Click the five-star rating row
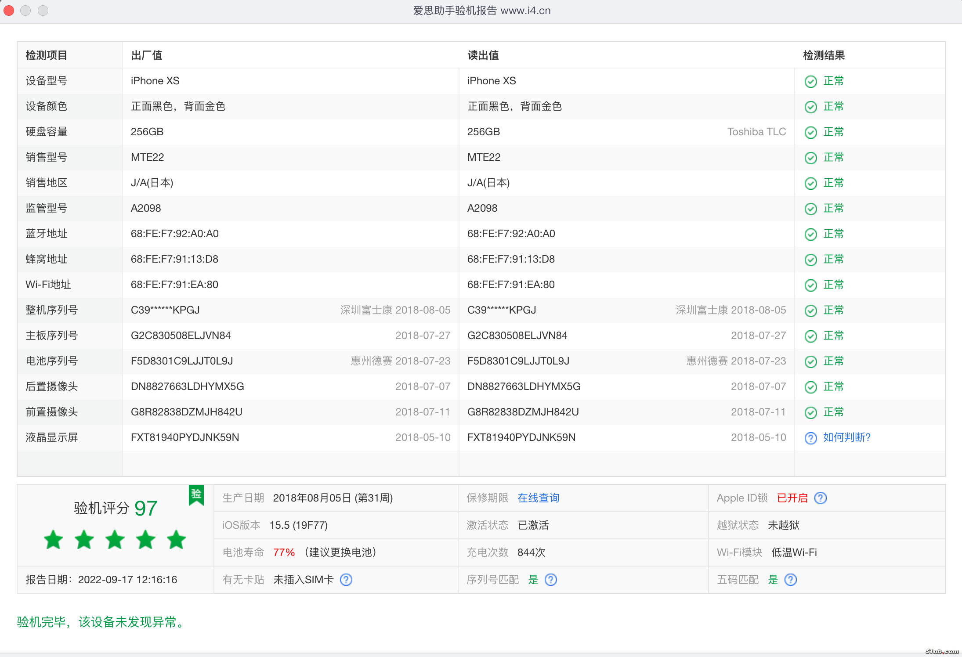 click(115, 540)
